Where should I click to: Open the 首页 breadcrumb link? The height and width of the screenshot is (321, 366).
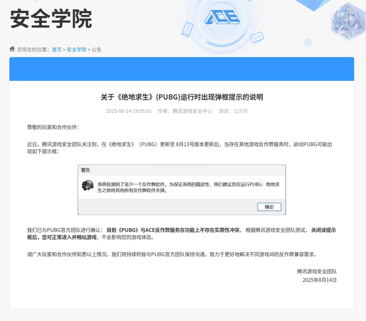(57, 49)
